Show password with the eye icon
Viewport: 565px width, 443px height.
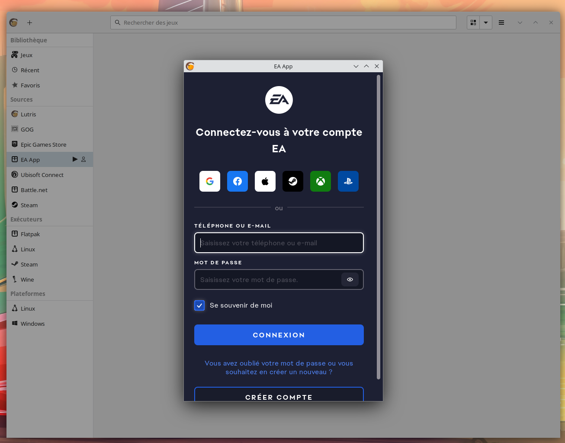[x=350, y=279]
